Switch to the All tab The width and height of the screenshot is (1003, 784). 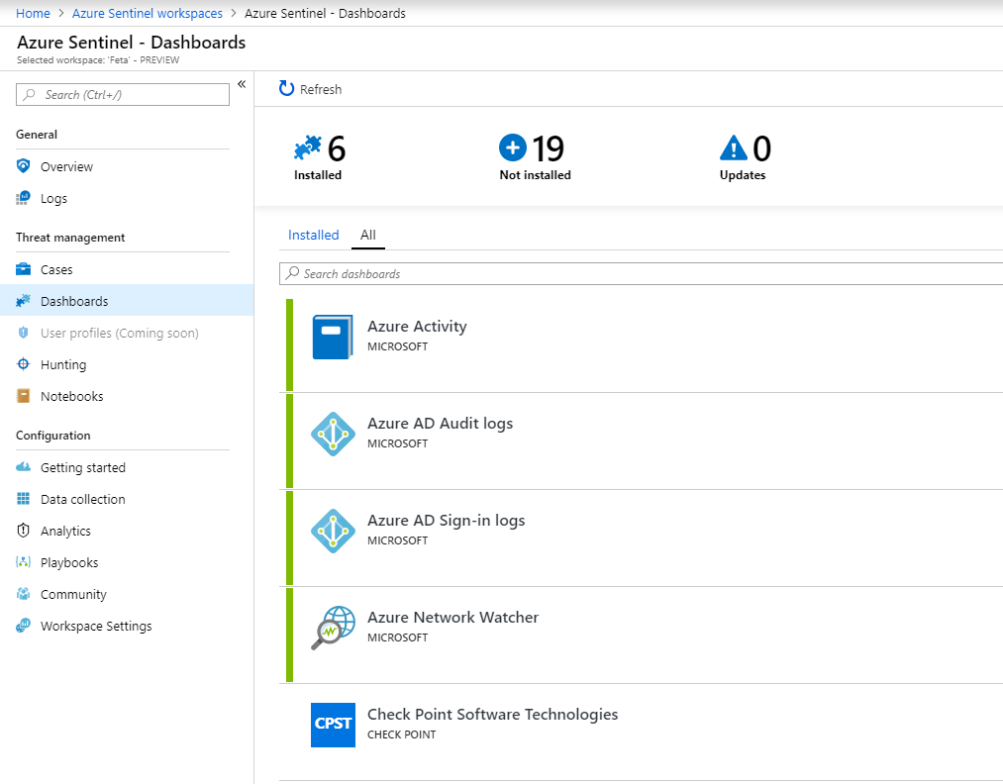click(368, 235)
